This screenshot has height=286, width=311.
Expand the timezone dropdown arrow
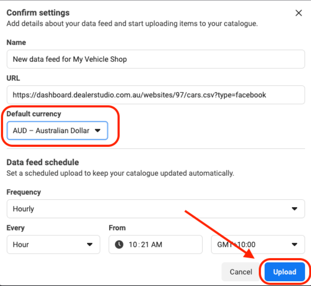(x=294, y=245)
